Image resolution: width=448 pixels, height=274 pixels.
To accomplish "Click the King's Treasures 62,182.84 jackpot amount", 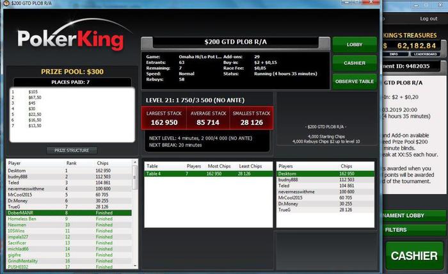I will click(x=416, y=45).
